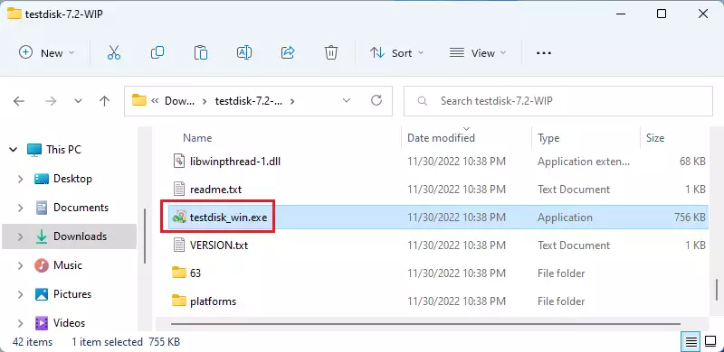Sort by the Name column header
Screen dimensions: 724x352
click(x=197, y=138)
